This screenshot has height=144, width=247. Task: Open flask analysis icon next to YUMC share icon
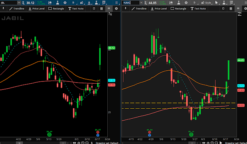[179, 3]
